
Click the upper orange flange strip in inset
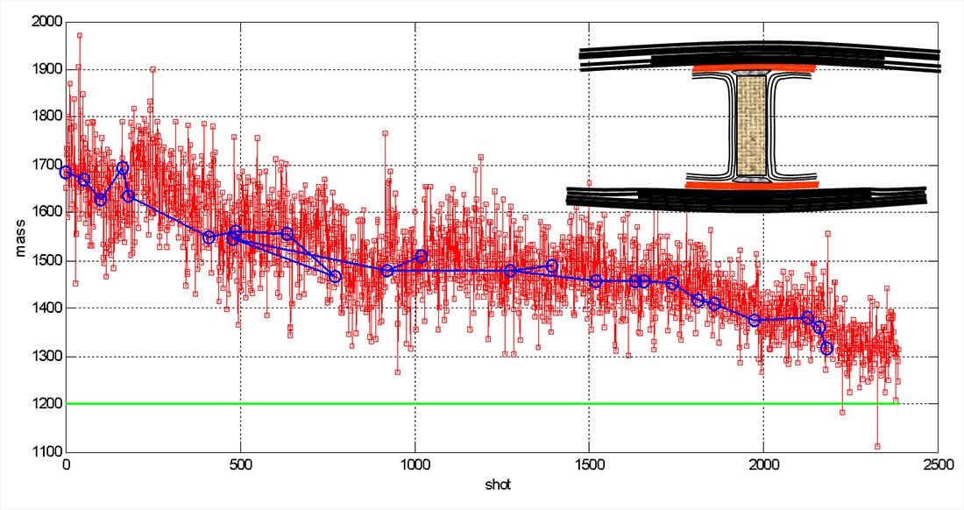[x=754, y=68]
